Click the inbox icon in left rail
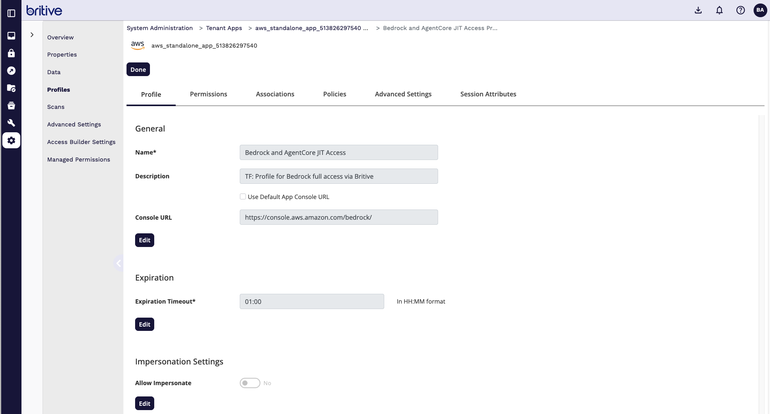Viewport: 770px width, 414px height. pyautogui.click(x=11, y=36)
